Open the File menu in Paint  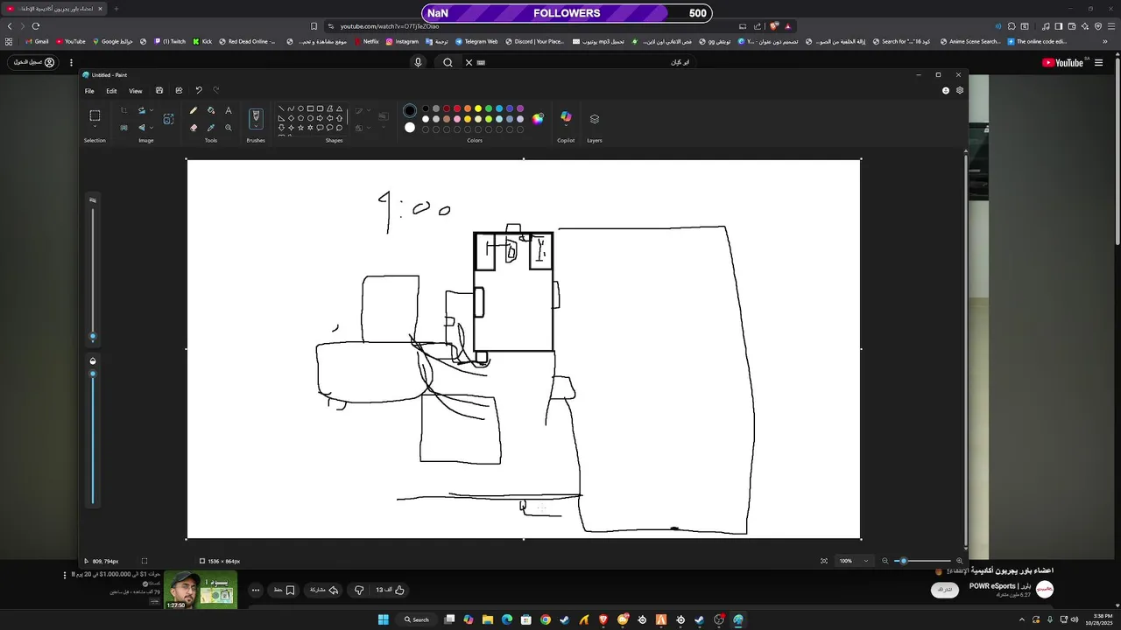(89, 91)
